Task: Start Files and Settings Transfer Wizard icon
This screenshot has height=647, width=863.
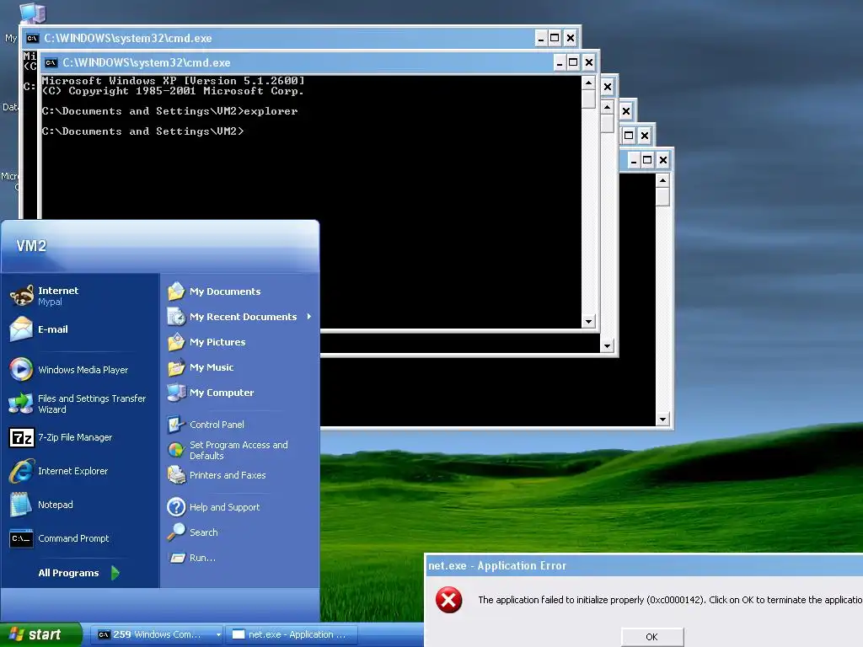Action: tap(21, 404)
